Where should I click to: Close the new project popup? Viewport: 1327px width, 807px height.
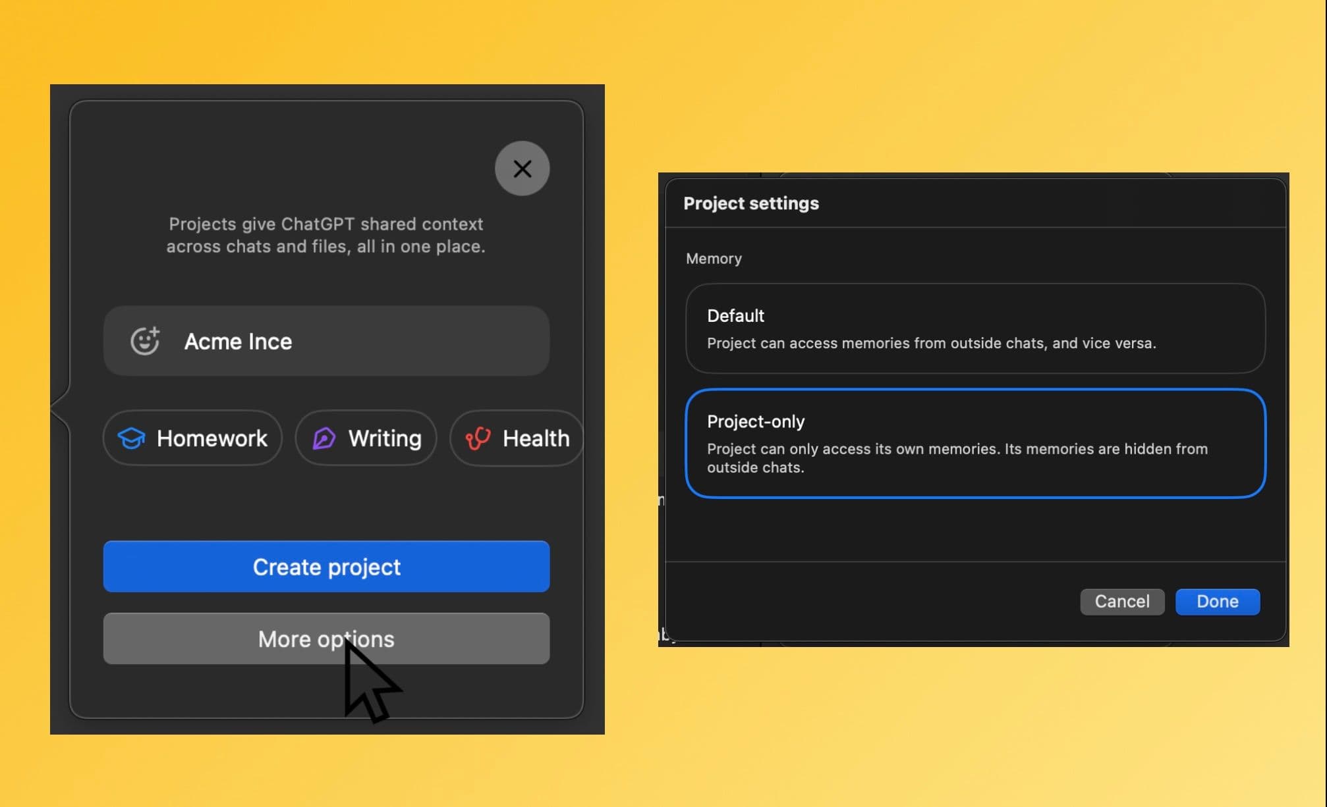coord(522,169)
